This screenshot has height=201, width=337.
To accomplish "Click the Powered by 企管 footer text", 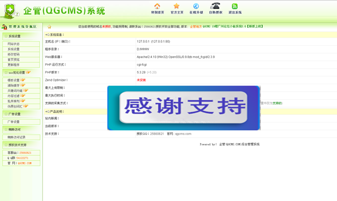I will tap(230, 144).
